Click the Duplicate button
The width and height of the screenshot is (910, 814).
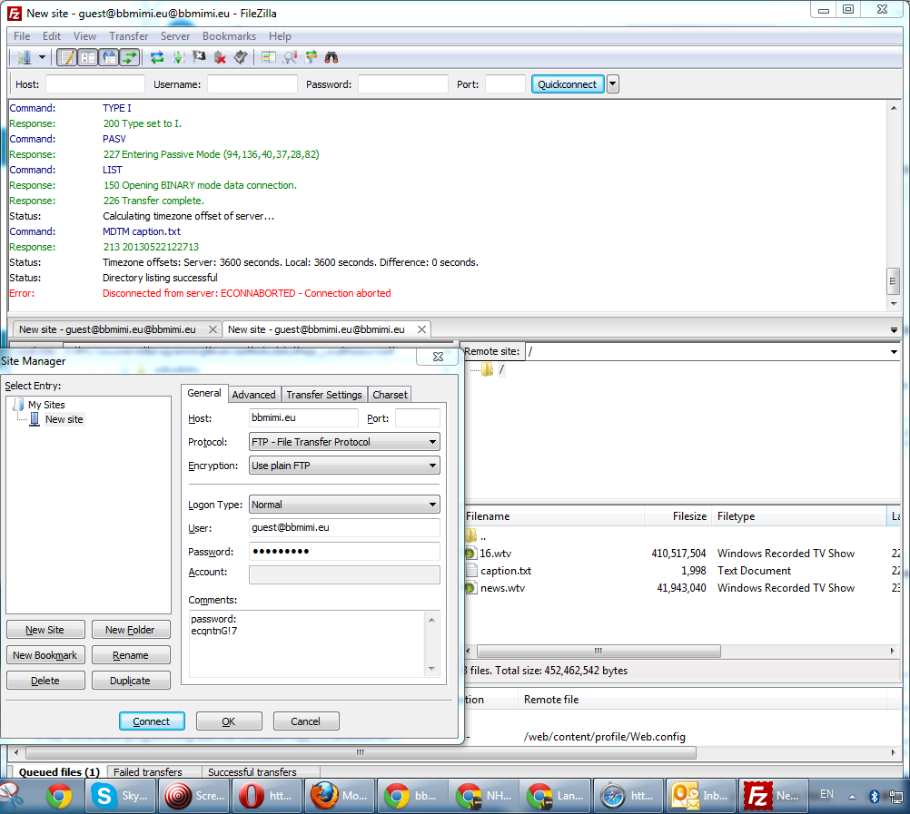pos(131,681)
